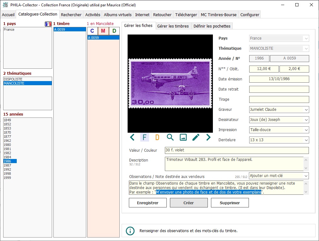
Task: Open the MC Timbres-Bourse tab
Action: [x=219, y=15]
